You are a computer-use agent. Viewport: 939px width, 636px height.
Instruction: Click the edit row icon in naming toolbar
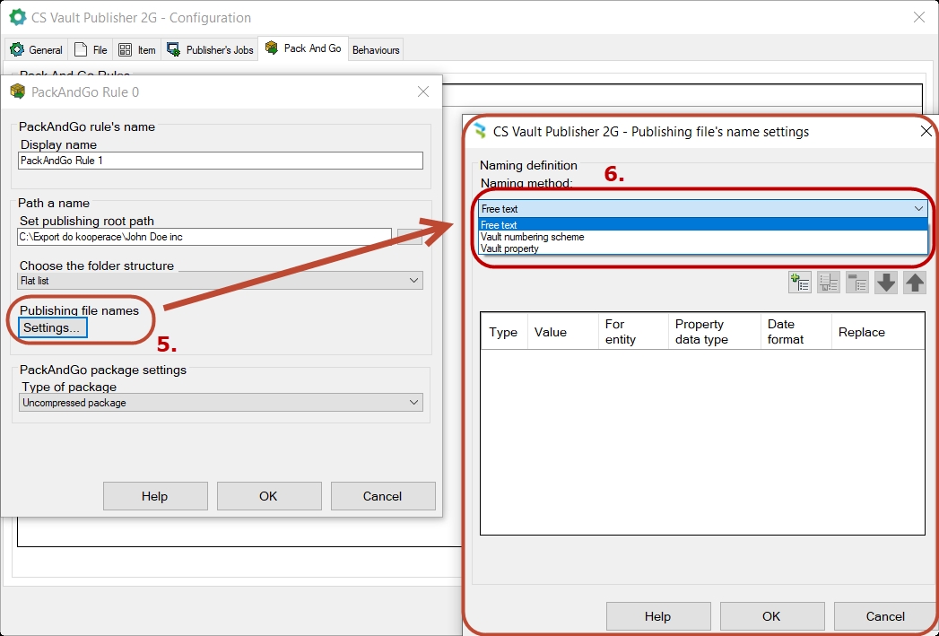tap(829, 283)
